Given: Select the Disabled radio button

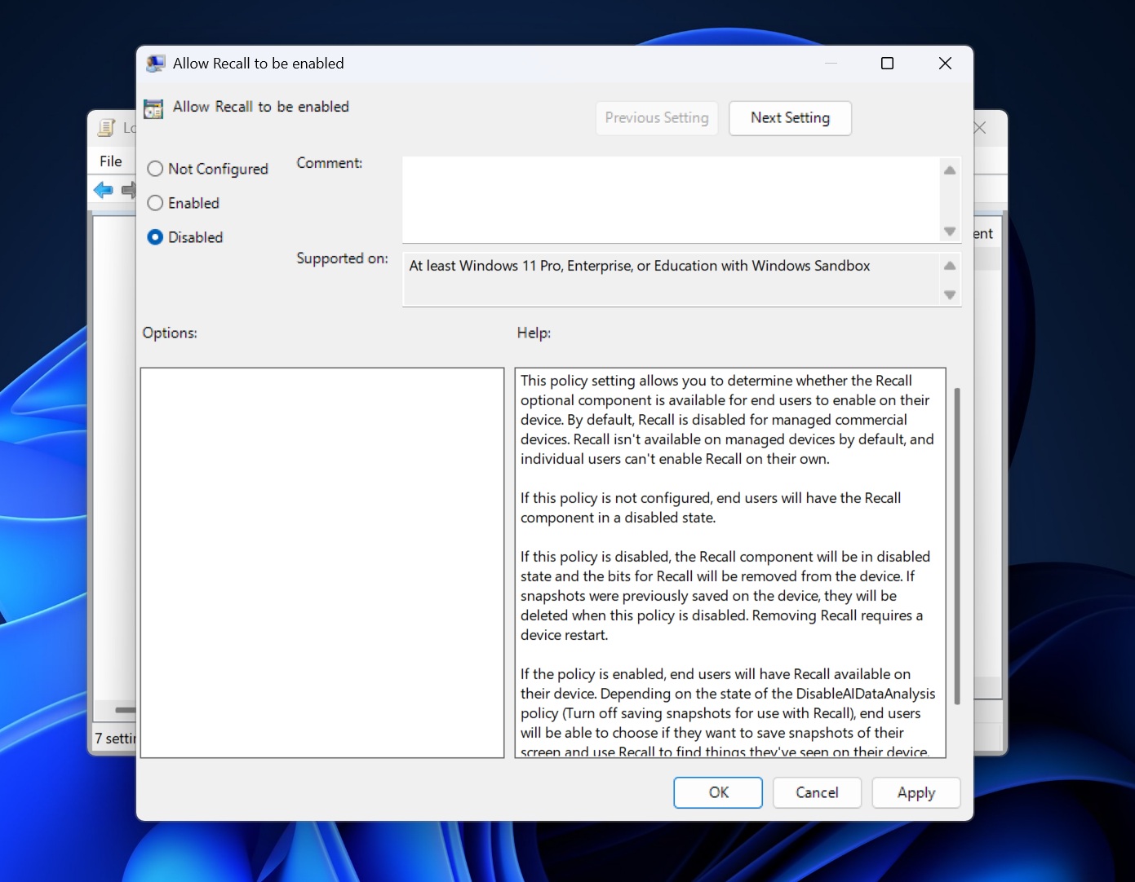Looking at the screenshot, I should 155,237.
